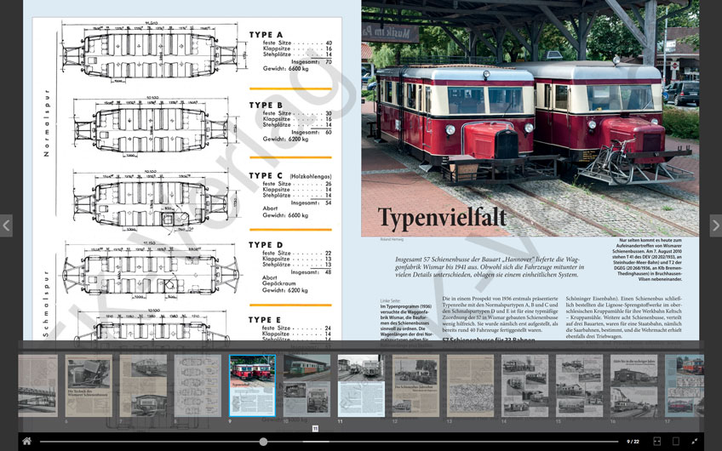722x451 pixels.
Task: Click the red railbus photograph
Action: pos(530,118)
